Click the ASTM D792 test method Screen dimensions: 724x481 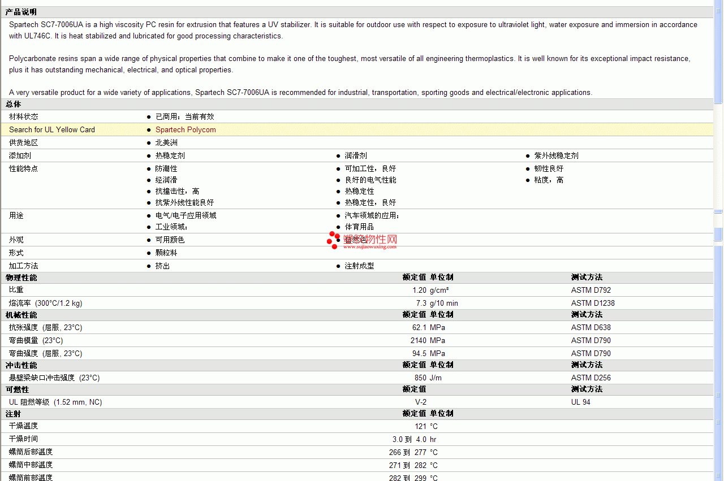(591, 290)
